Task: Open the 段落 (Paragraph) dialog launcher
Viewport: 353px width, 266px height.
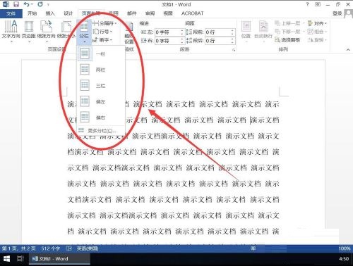Action: pos(234,50)
